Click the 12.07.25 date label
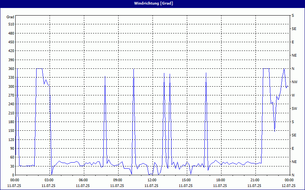 click(289, 186)
